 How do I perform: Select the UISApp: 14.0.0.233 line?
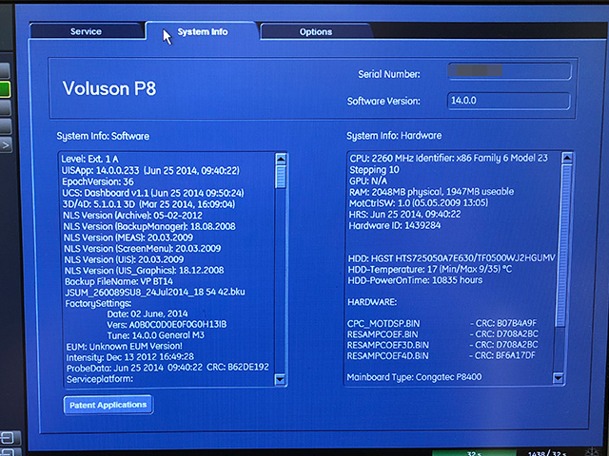pyautogui.click(x=150, y=170)
